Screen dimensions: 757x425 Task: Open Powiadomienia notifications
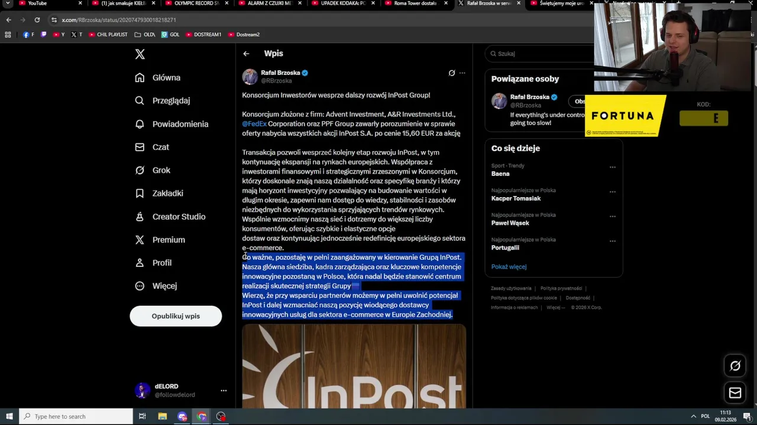point(172,124)
